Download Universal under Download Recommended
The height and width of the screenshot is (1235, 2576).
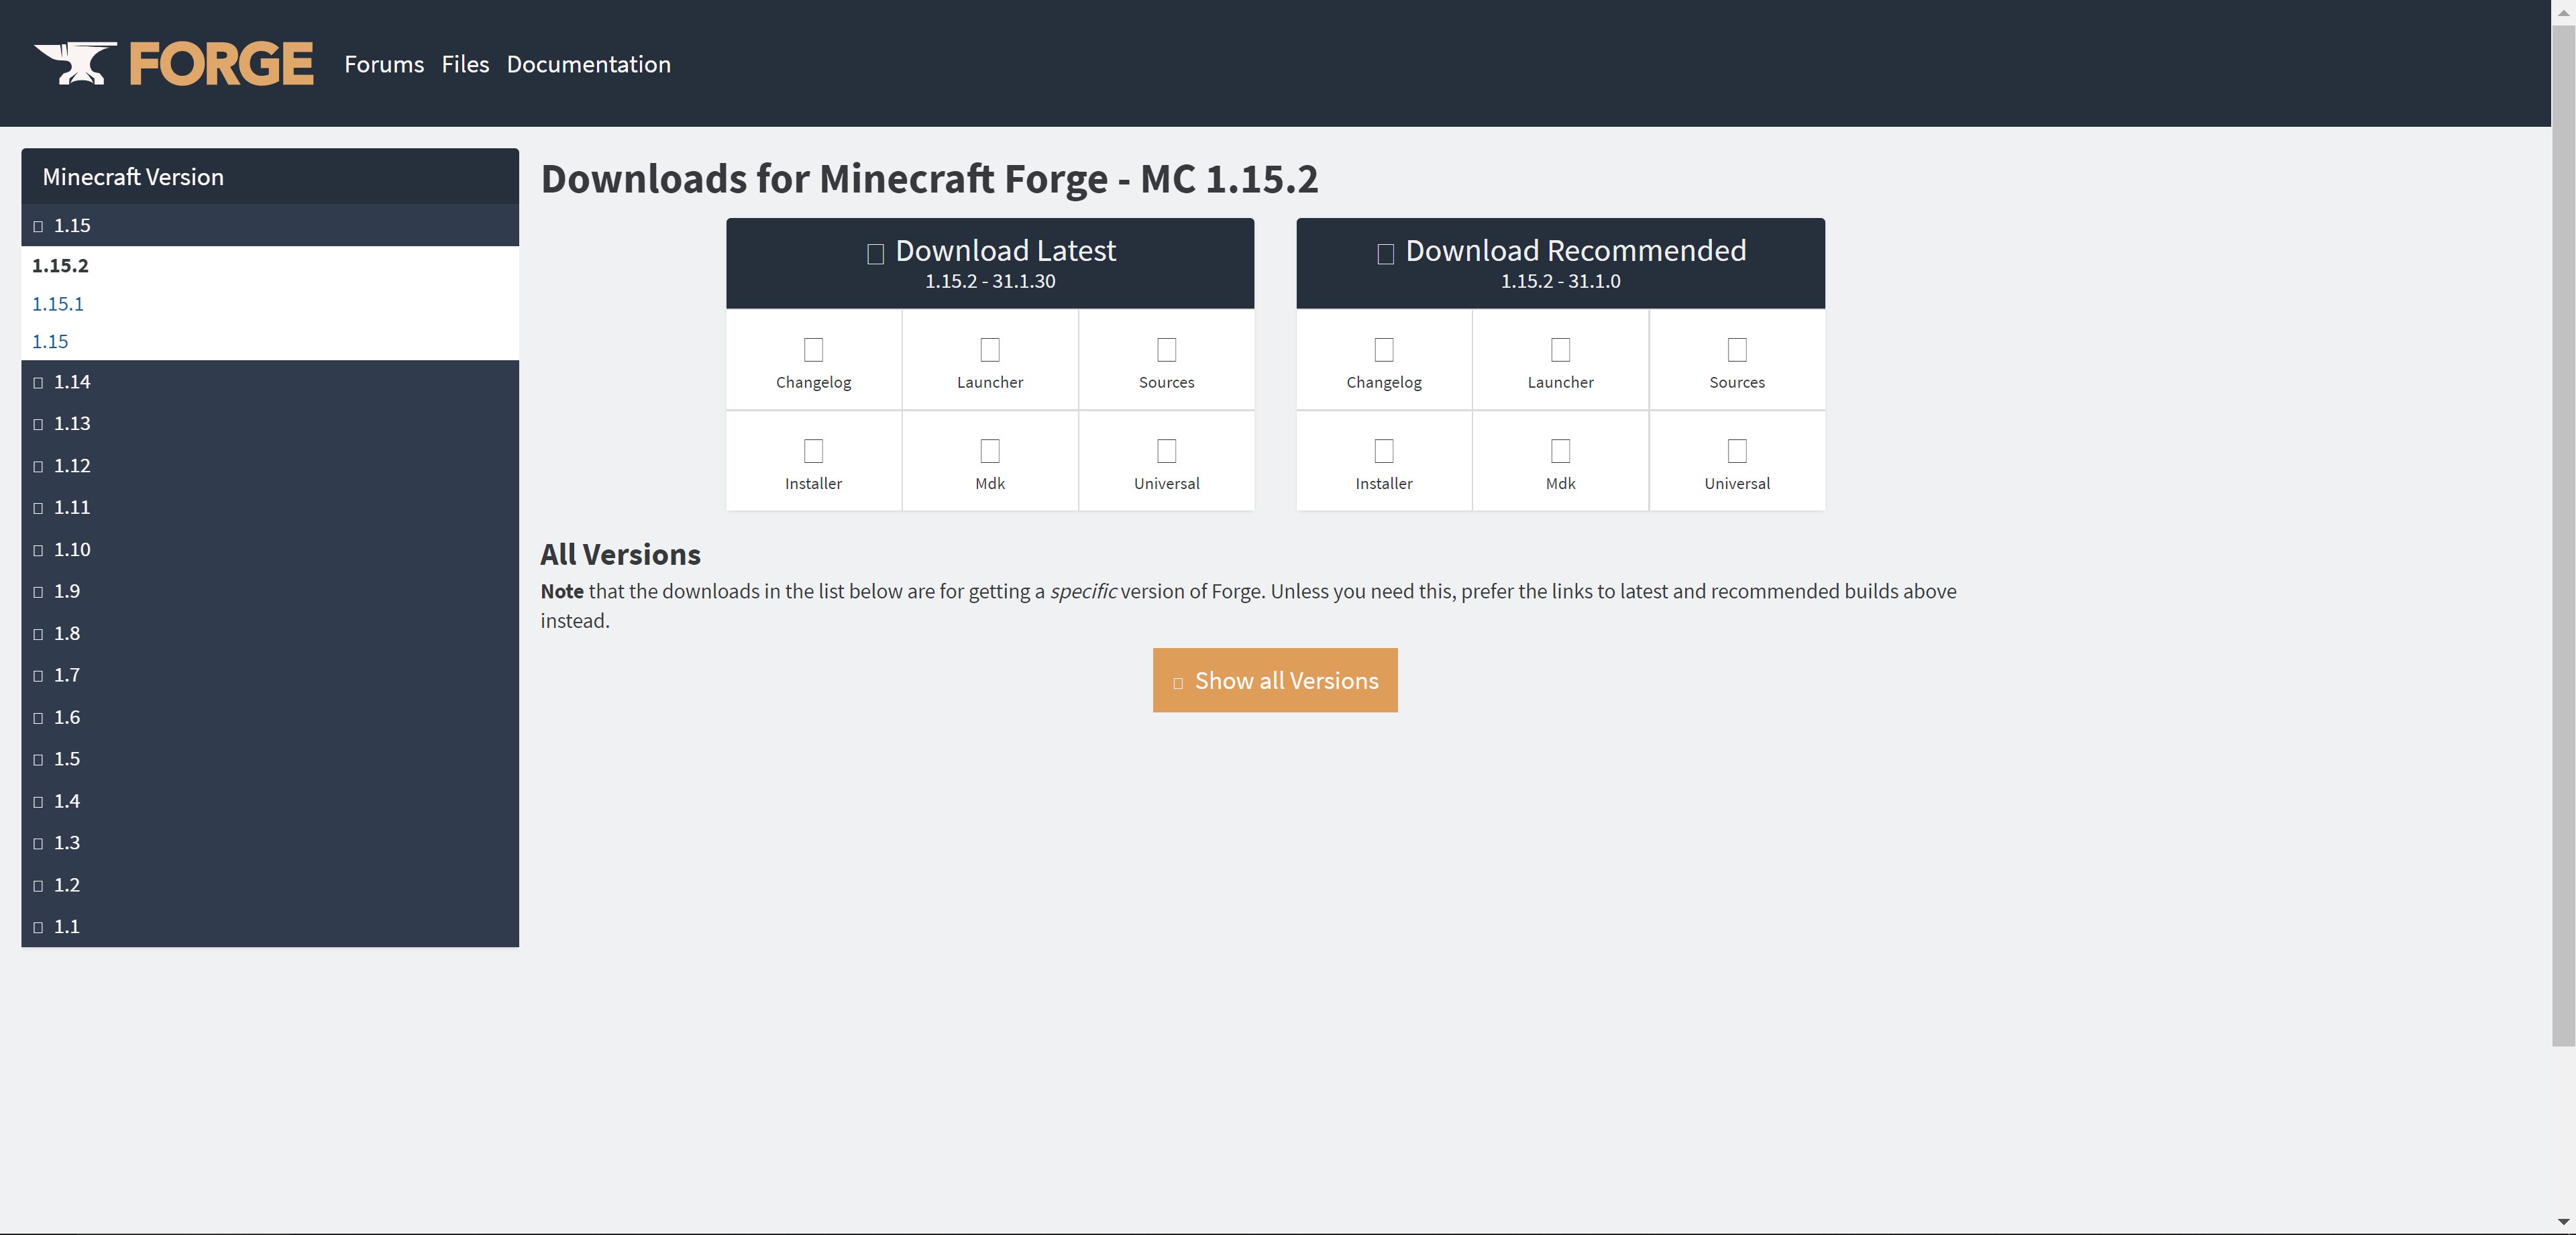[1737, 461]
